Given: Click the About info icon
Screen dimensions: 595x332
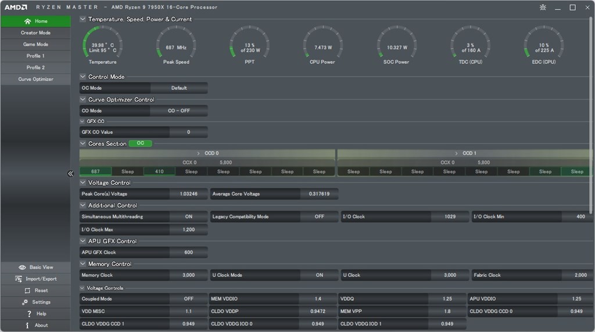Looking at the screenshot, I should pos(27,326).
